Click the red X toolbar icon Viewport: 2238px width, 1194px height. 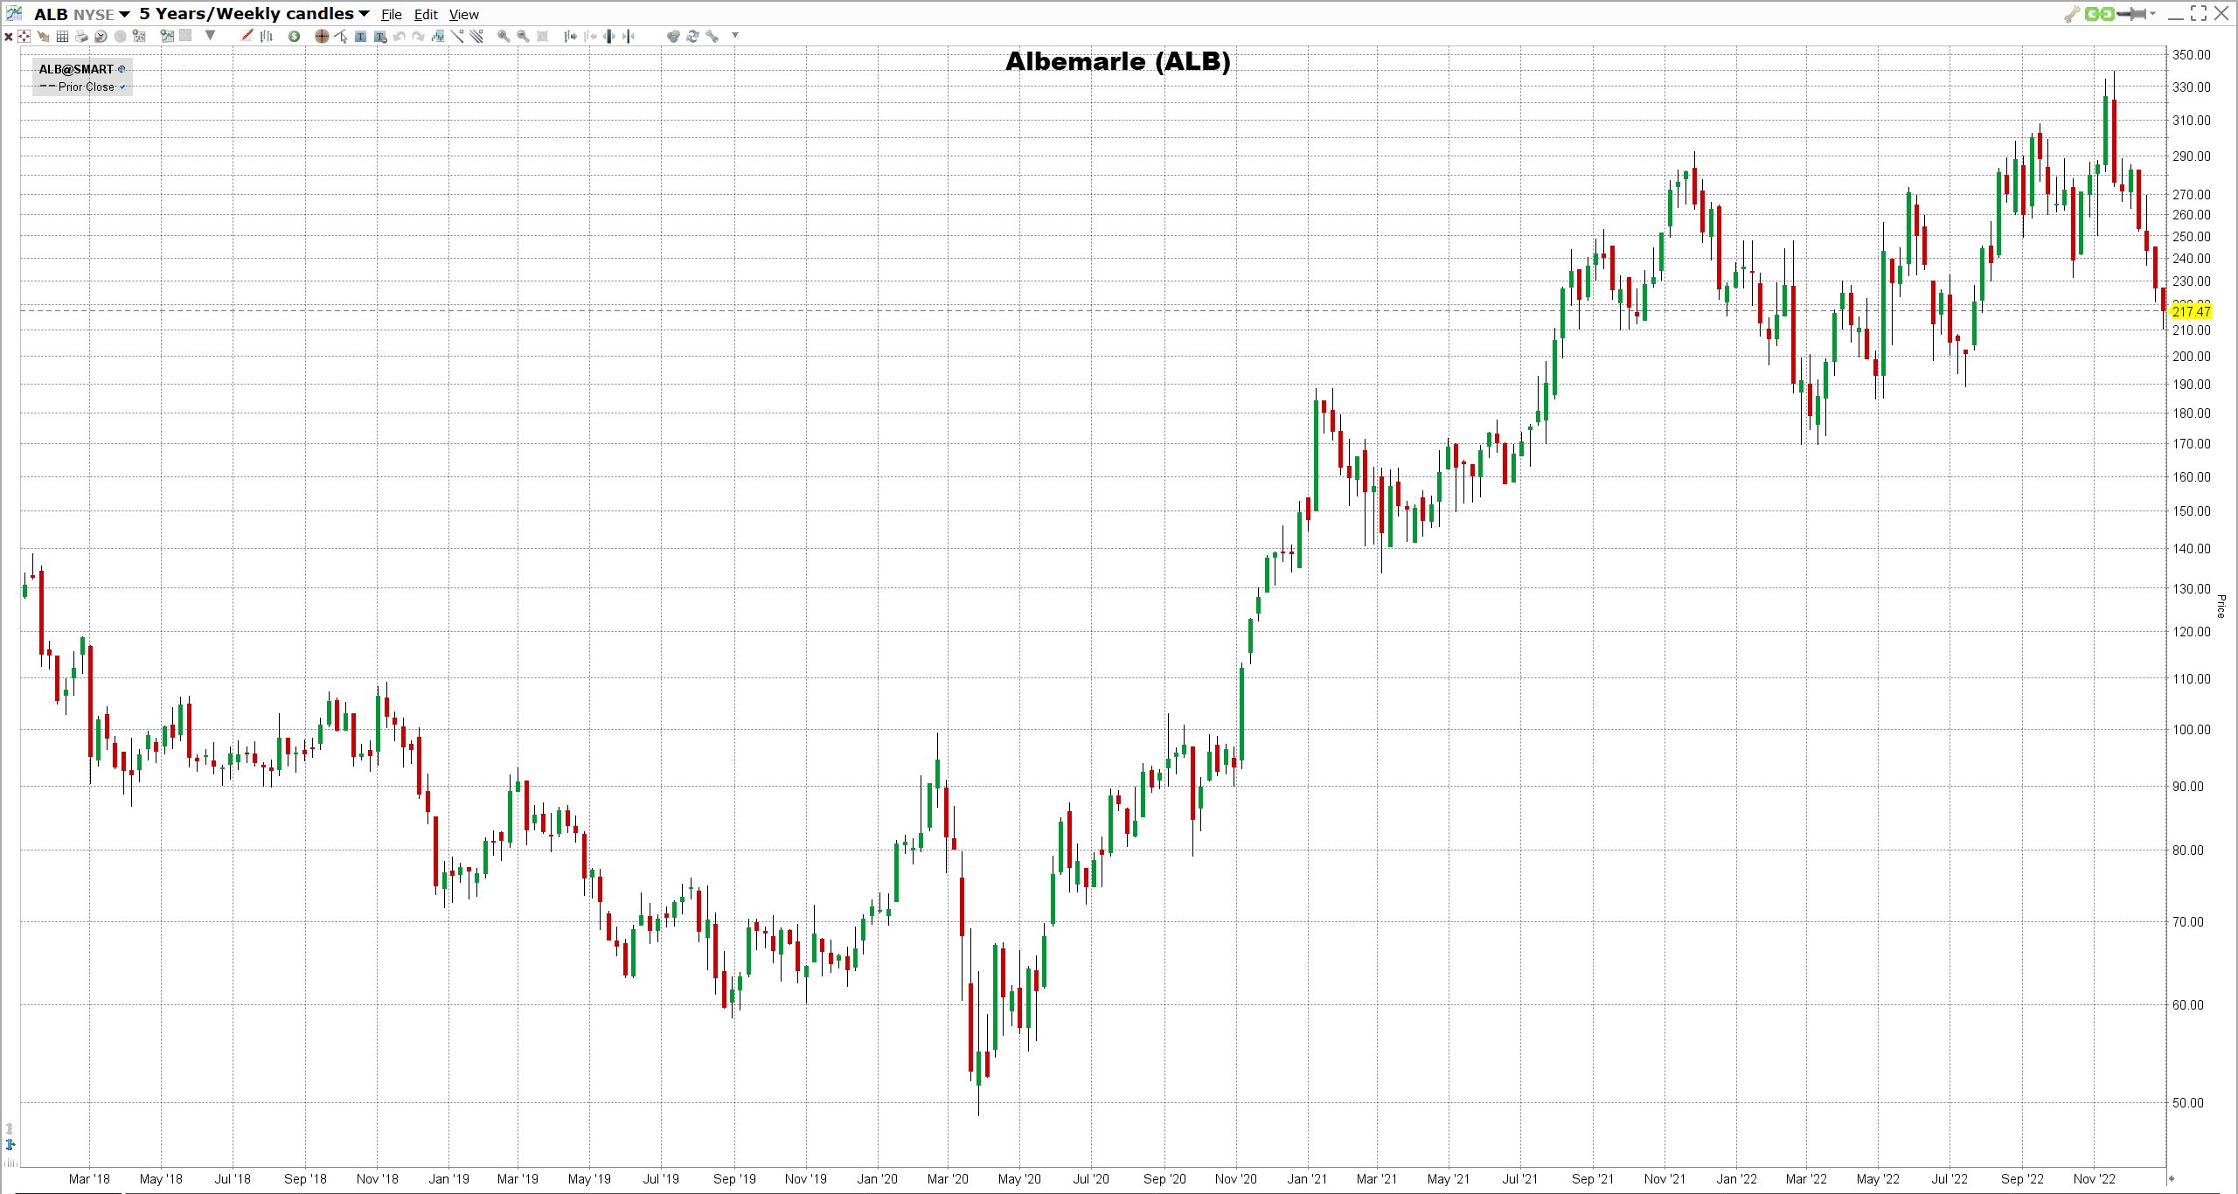pyautogui.click(x=9, y=37)
